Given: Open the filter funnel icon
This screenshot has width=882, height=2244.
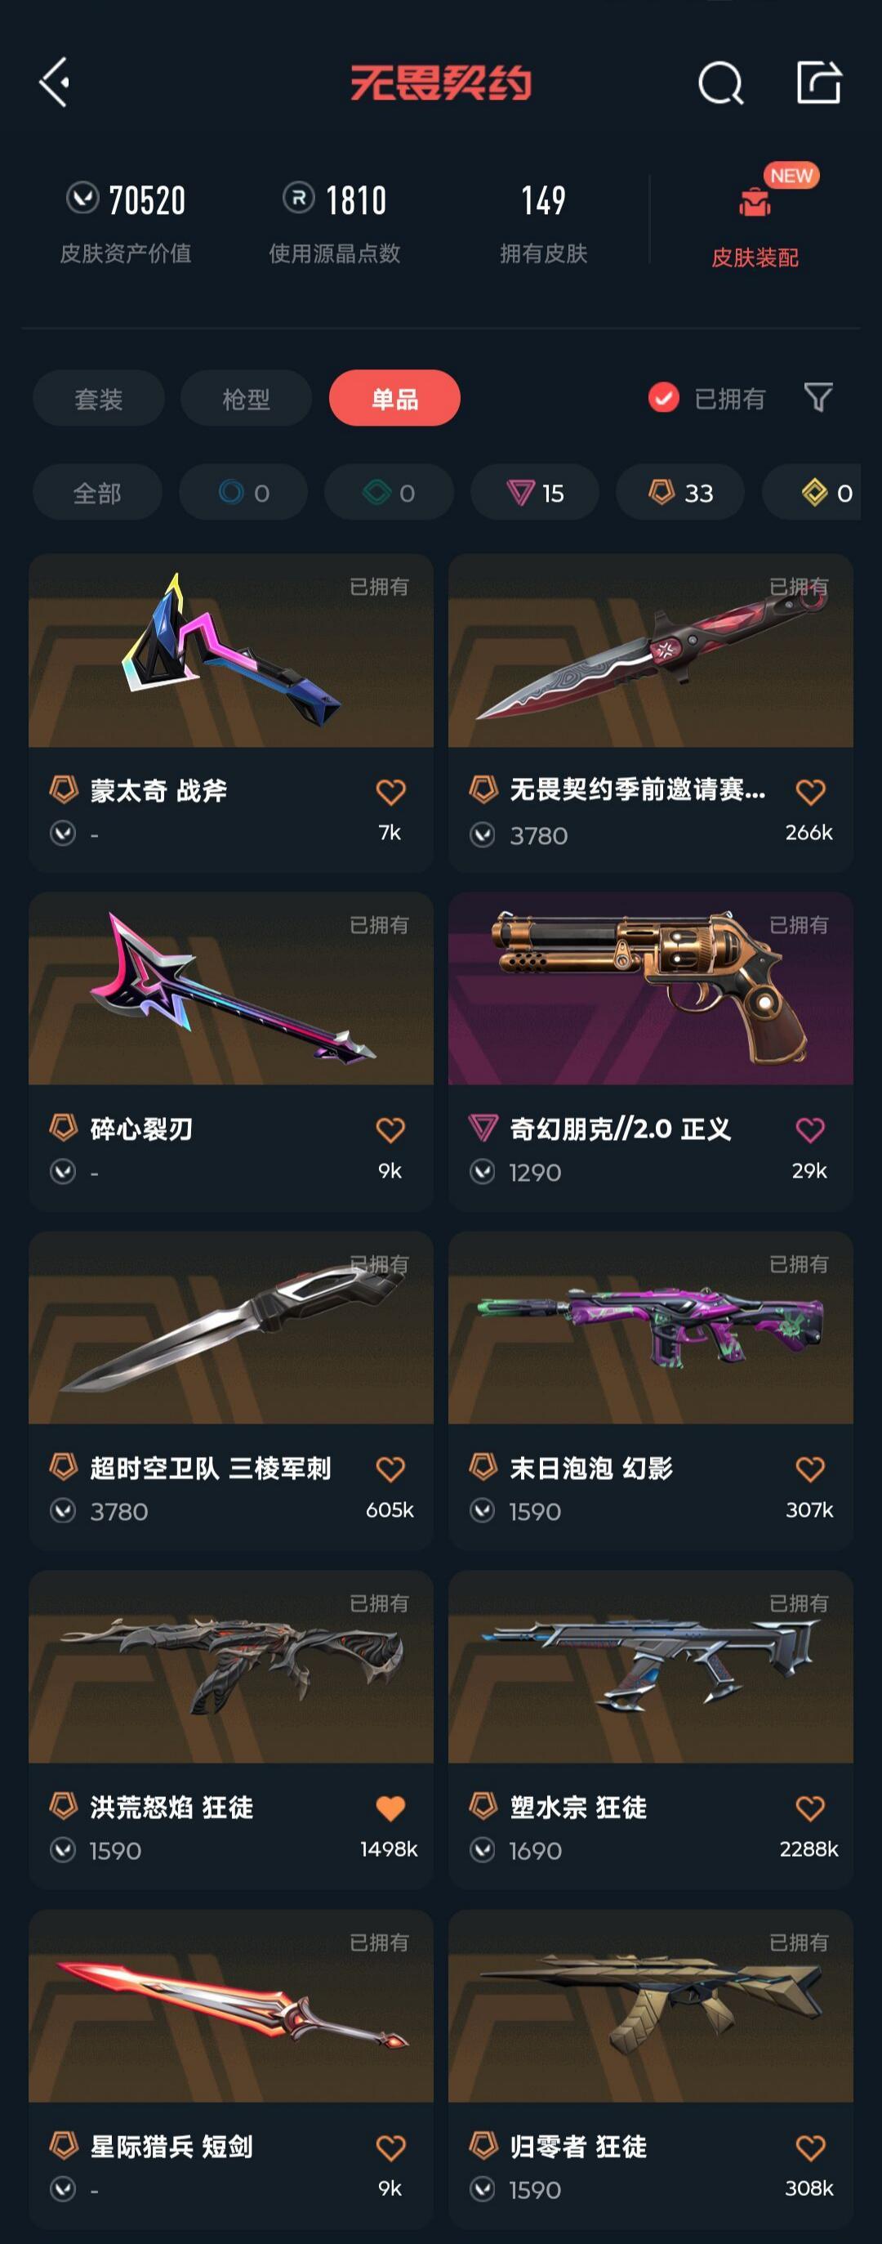Looking at the screenshot, I should pyautogui.click(x=817, y=398).
